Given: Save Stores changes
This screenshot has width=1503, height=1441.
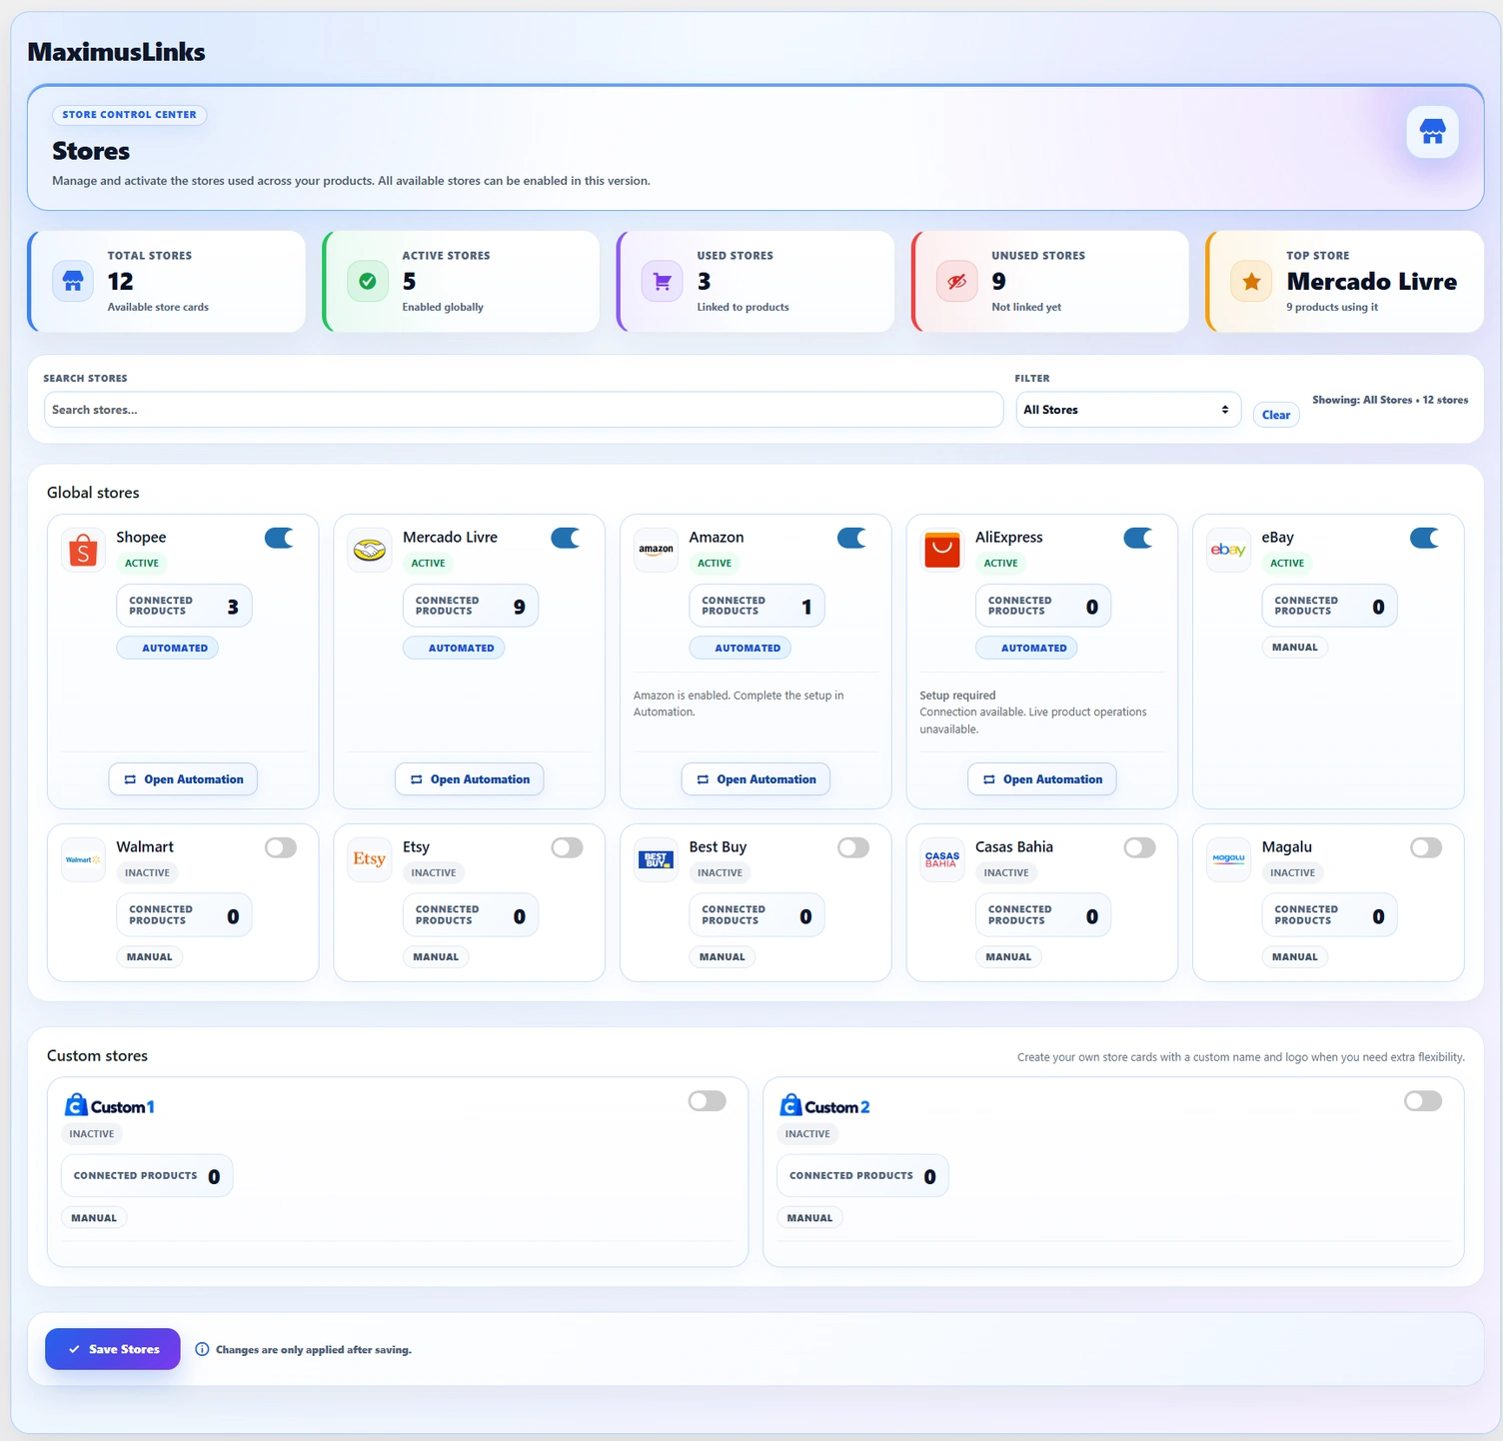Looking at the screenshot, I should click(x=113, y=1349).
